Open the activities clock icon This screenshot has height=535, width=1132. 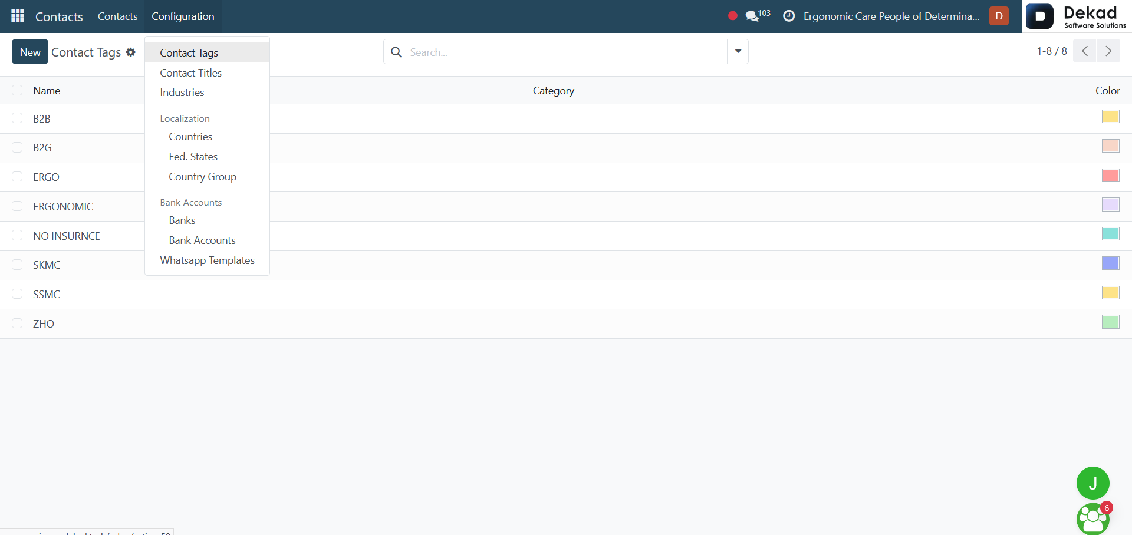[x=789, y=16]
